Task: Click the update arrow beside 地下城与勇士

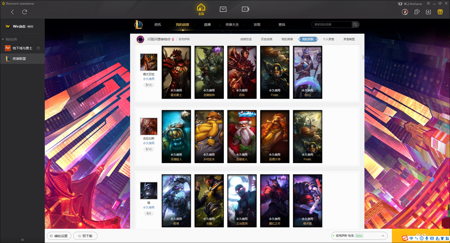Action: point(38,48)
